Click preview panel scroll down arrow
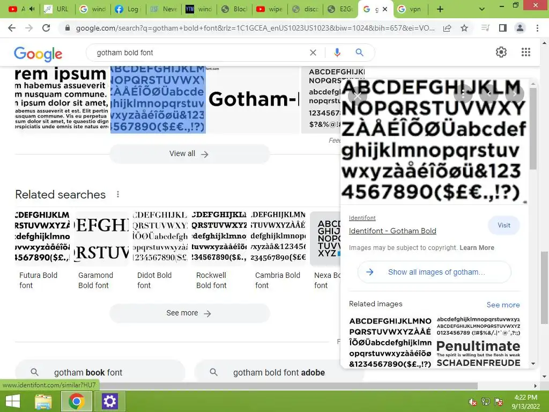This screenshot has width=549, height=412. point(533,364)
